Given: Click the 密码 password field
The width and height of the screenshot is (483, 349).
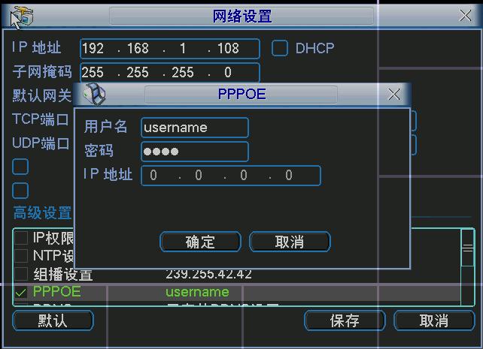Looking at the screenshot, I should pos(195,152).
